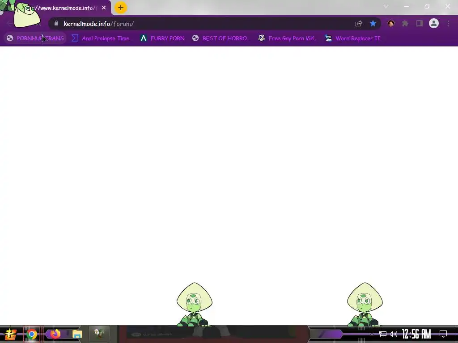
Task: Switch to Chrome in the taskbar
Action: coord(32,334)
